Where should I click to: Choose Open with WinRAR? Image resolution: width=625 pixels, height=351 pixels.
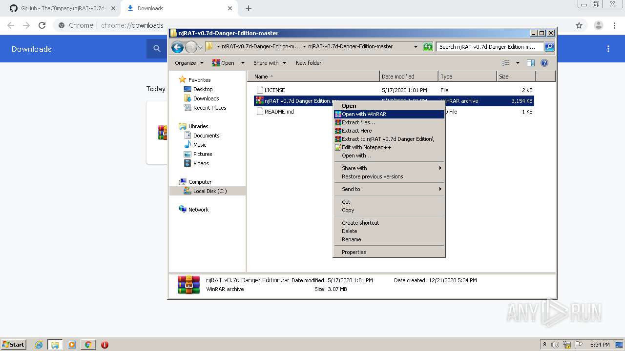[x=389, y=114]
